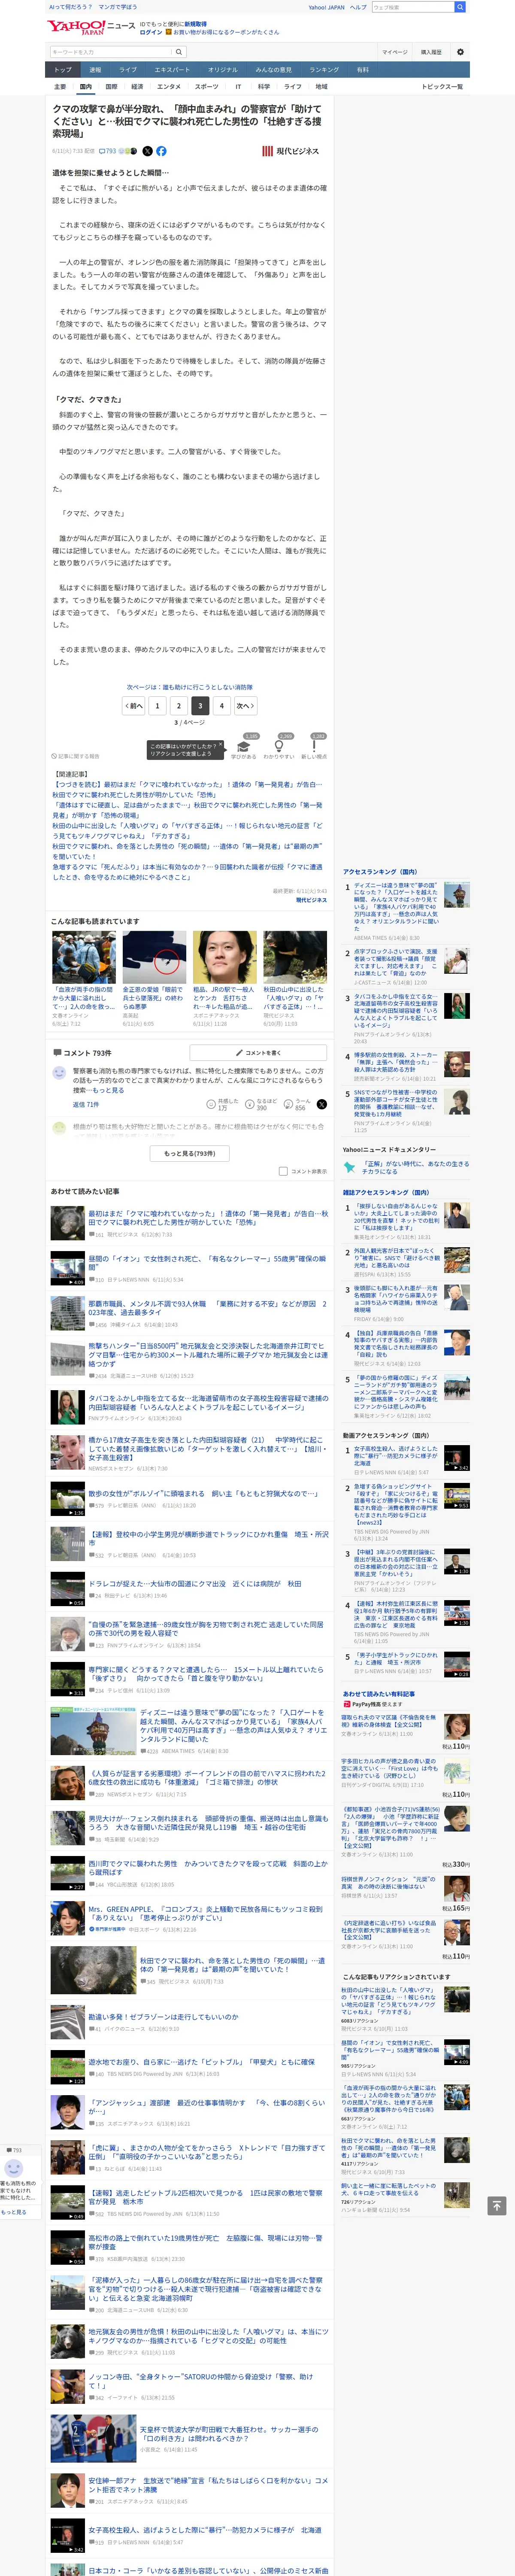Open 昼間の「イオン」で女性刺され死亡 article
This screenshot has width=515, height=2576.
coord(206,1263)
